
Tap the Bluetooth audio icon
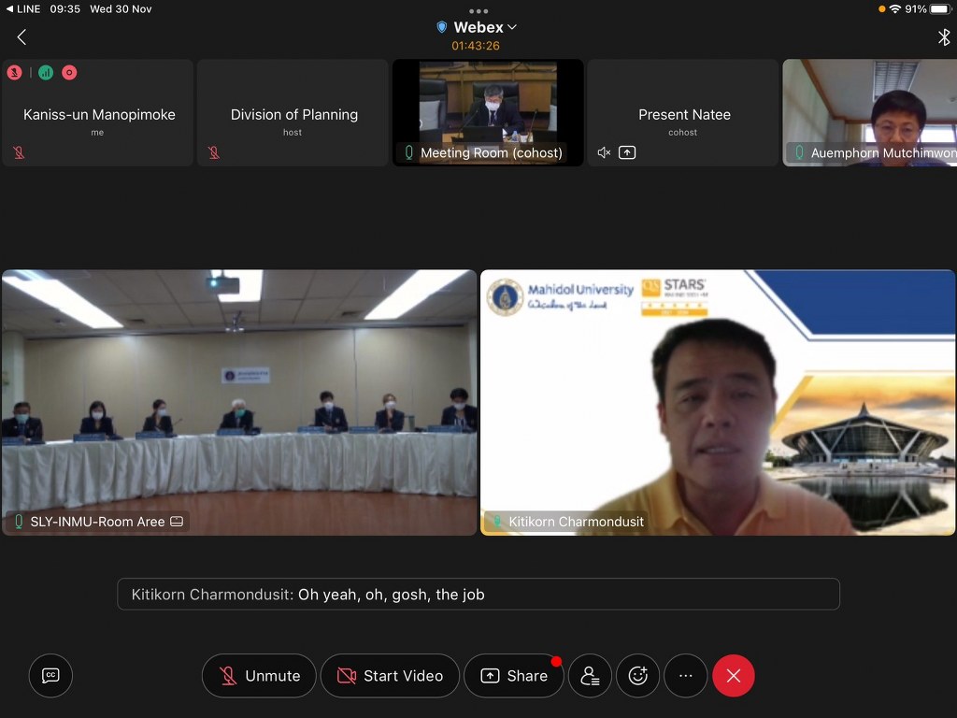943,37
